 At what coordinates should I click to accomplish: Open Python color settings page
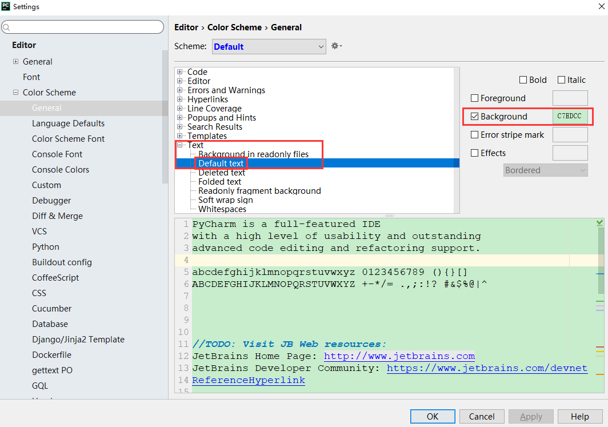pos(46,247)
